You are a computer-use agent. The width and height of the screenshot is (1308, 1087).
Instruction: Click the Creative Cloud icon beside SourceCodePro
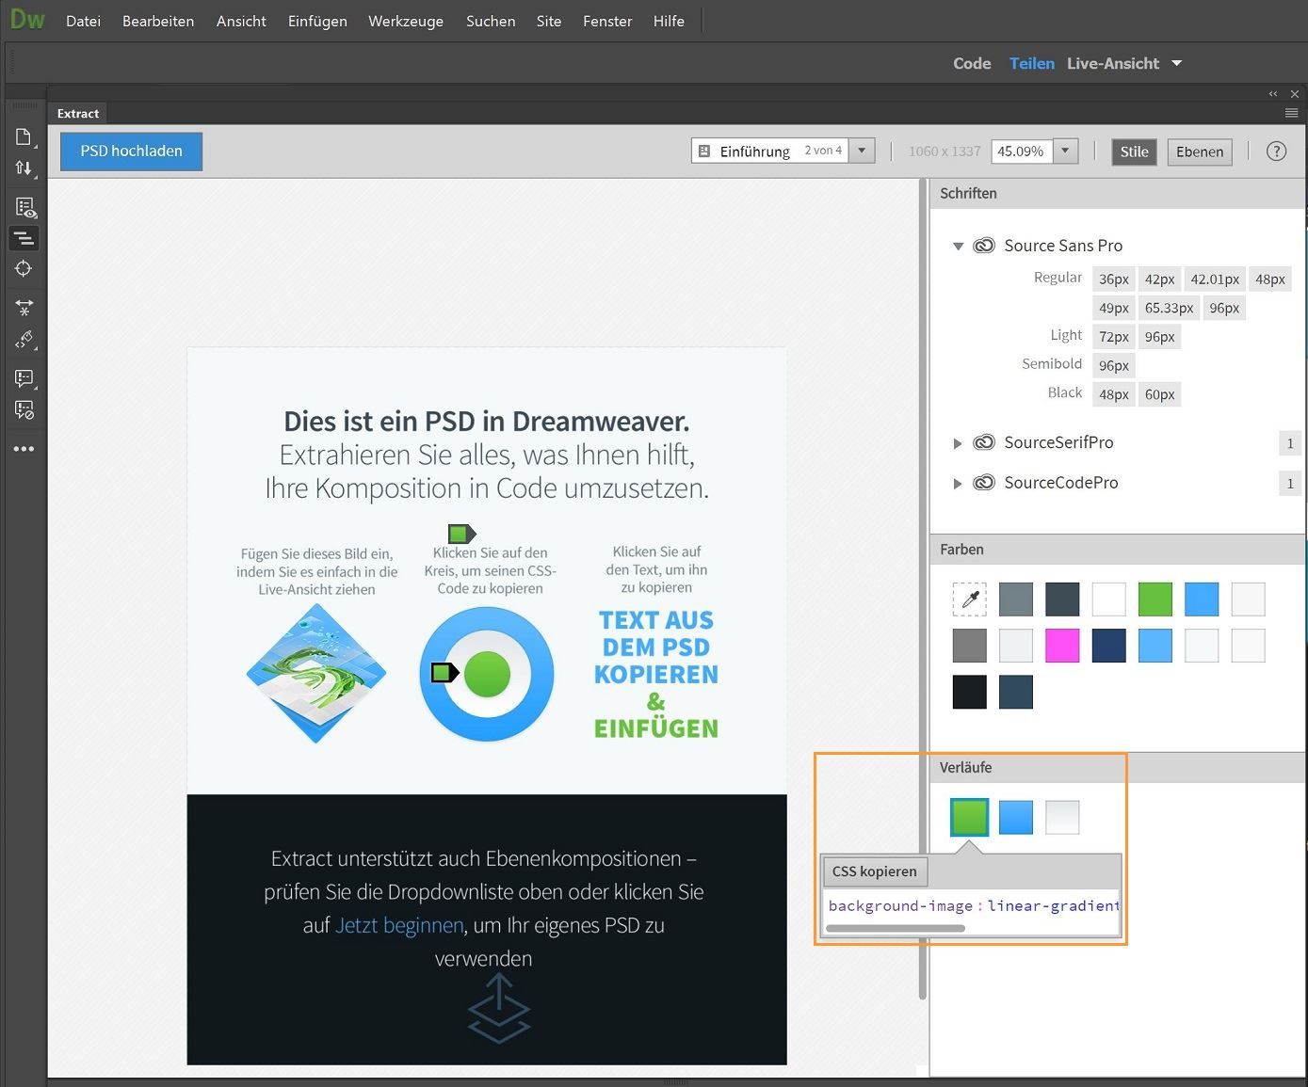tap(984, 483)
